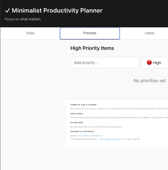The width and height of the screenshot is (168, 170).
Task: Click the Disclaimer heading
Action: (x=76, y=114)
